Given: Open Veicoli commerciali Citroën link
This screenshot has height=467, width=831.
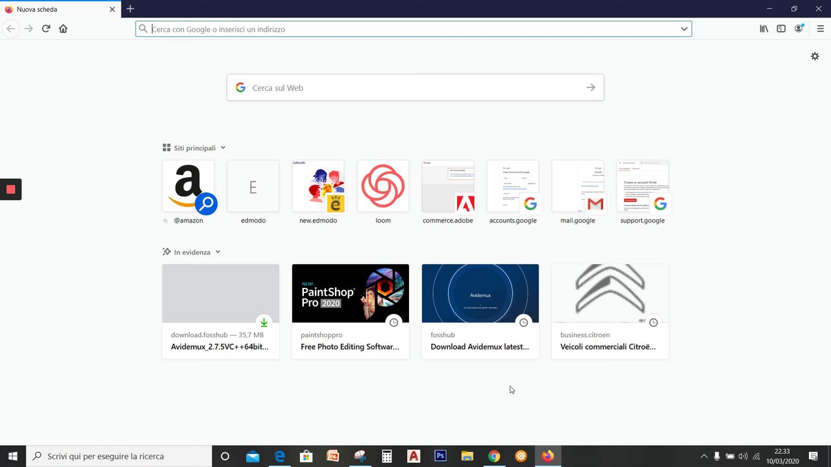Looking at the screenshot, I should (x=610, y=311).
